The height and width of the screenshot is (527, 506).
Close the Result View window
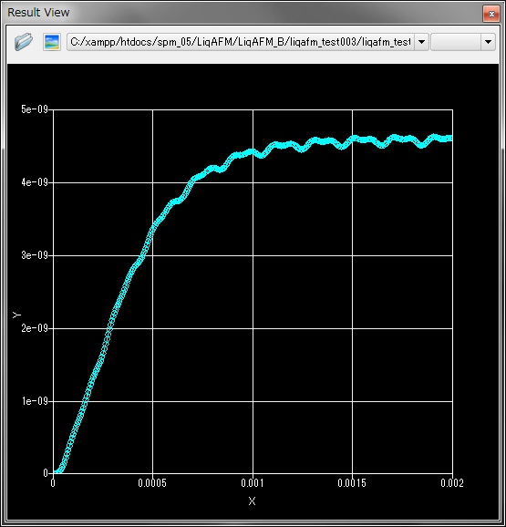click(491, 14)
